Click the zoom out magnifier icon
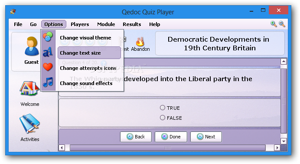Viewport: 300px width, 164px height. [282, 24]
